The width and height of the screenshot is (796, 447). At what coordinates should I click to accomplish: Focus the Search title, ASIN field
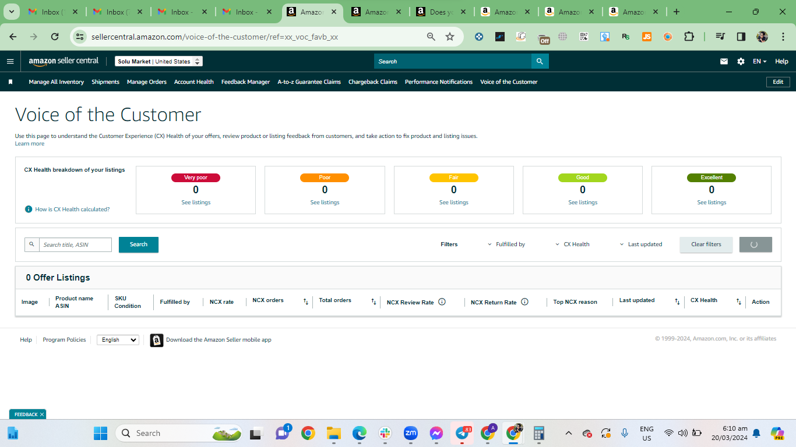(x=75, y=244)
